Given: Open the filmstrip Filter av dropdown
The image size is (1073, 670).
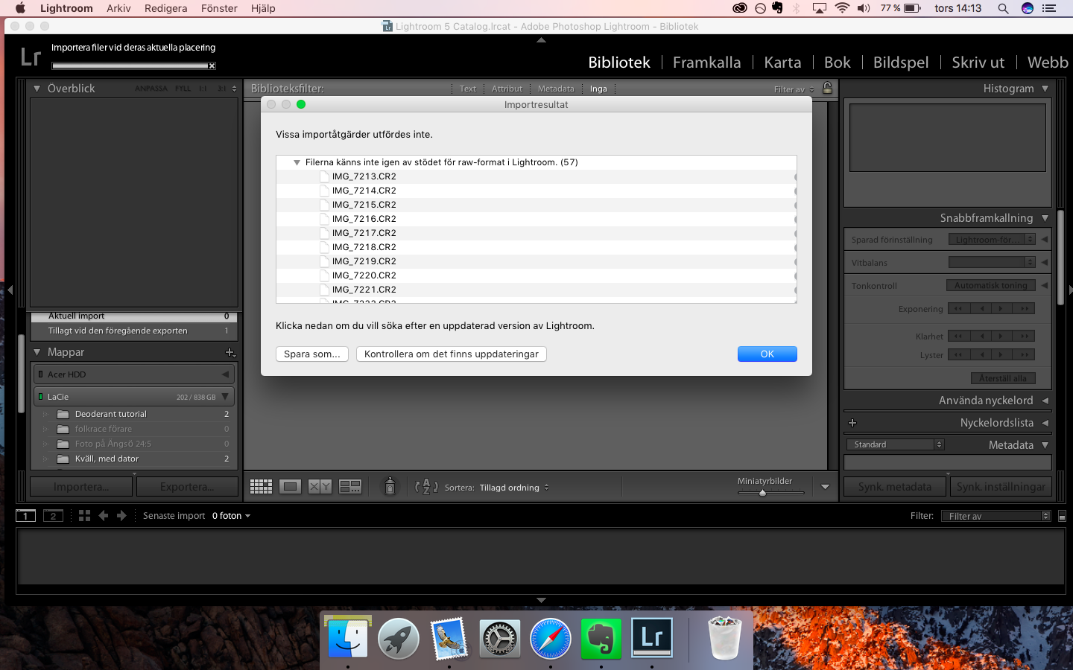Looking at the screenshot, I should click(x=996, y=516).
